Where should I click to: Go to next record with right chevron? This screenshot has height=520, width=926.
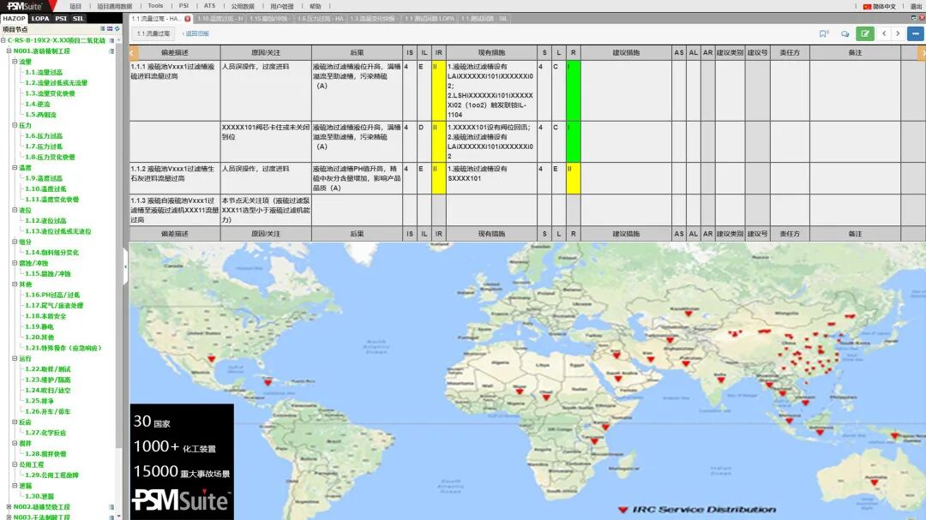(x=898, y=33)
